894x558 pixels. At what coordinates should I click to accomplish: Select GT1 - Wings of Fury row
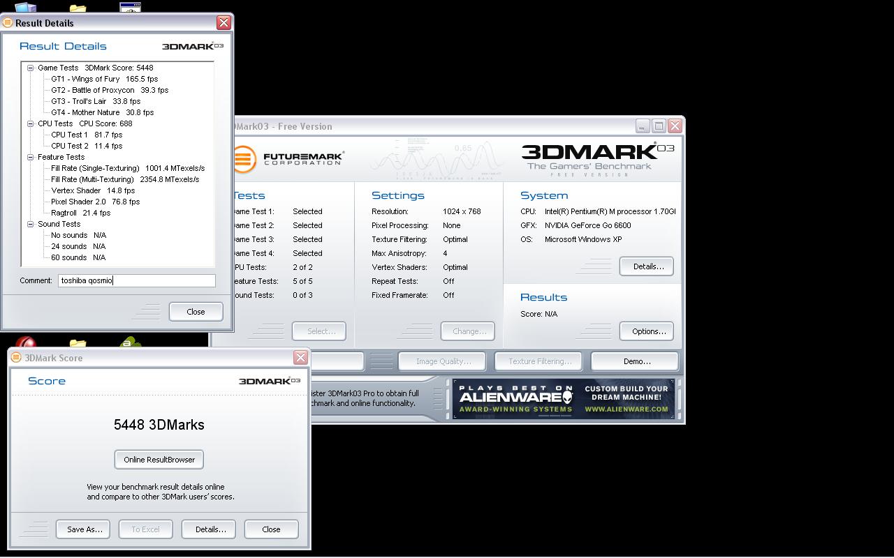[104, 79]
